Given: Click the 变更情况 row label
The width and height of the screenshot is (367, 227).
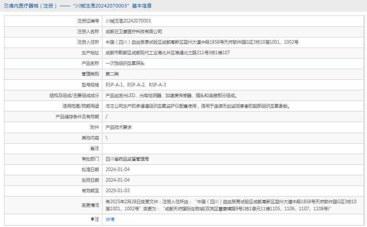Looking at the screenshot, I should pos(90,205).
